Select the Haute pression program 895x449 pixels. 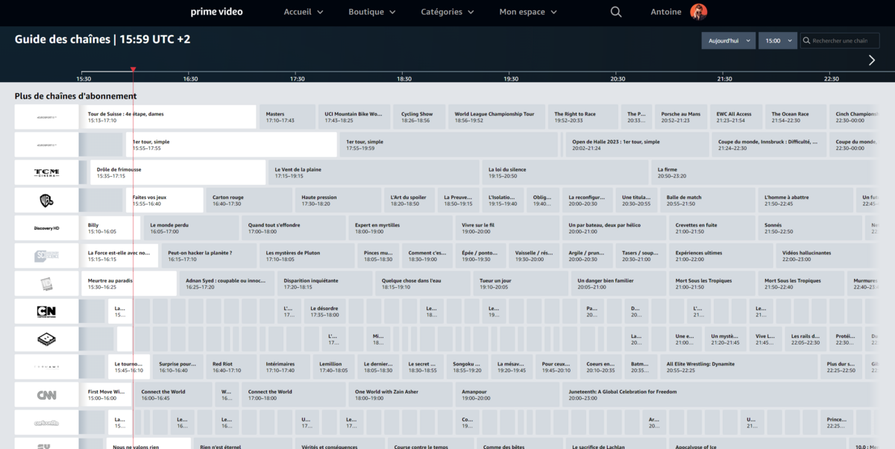[339, 200]
